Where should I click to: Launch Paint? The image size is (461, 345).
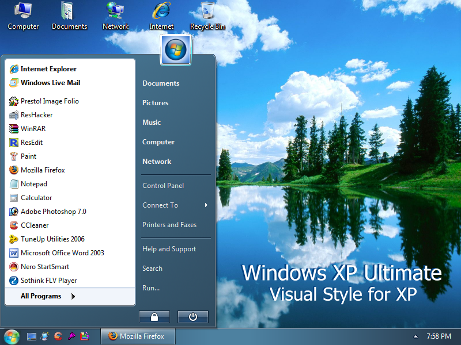click(28, 156)
